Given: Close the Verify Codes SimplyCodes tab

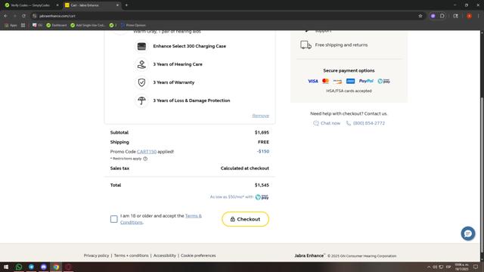Looking at the screenshot, I should 57,5.
